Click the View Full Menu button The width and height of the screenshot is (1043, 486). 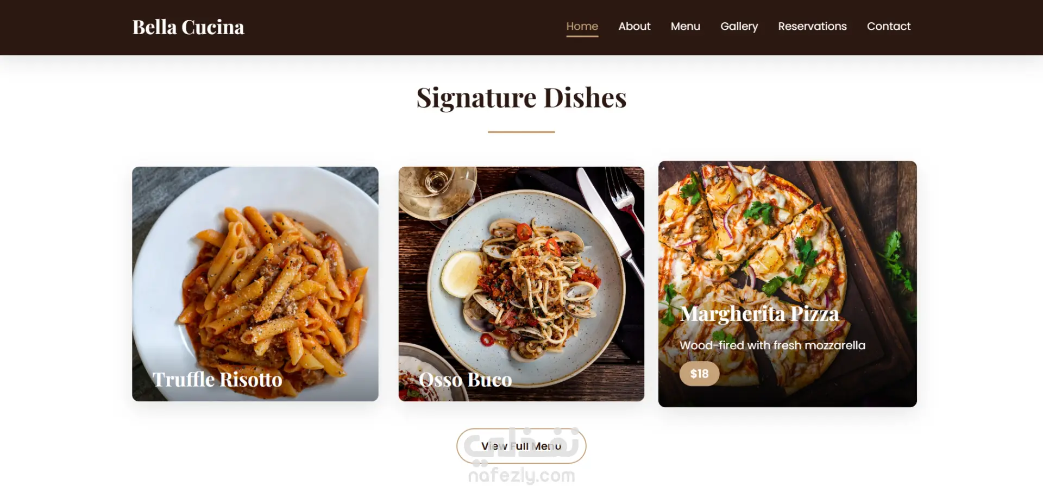click(521, 446)
